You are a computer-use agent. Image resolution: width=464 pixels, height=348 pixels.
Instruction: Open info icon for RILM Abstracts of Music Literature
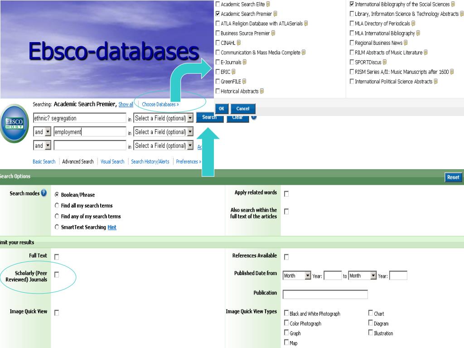point(425,53)
